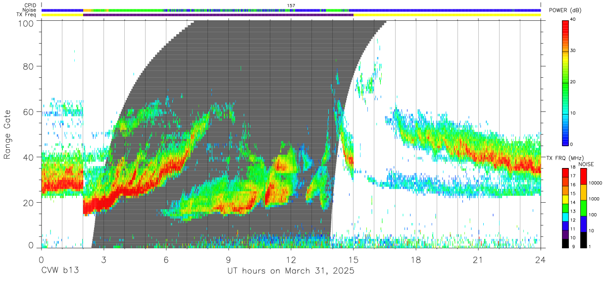Click the 100 label on NOISE colorbar
The width and height of the screenshot is (608, 281).
(x=594, y=215)
